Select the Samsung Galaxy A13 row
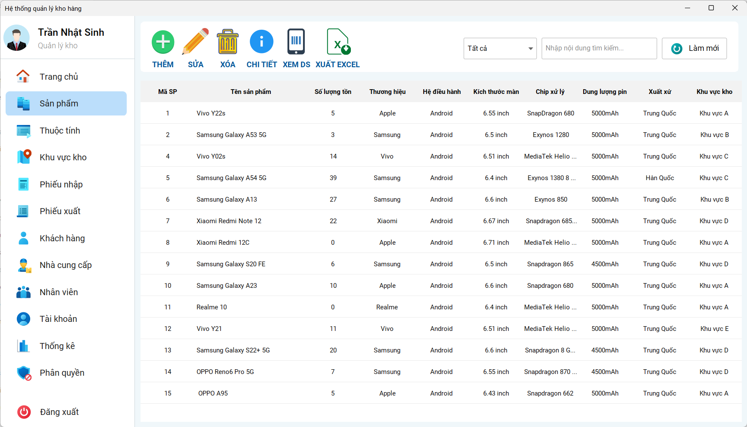747x427 pixels. [x=441, y=199]
